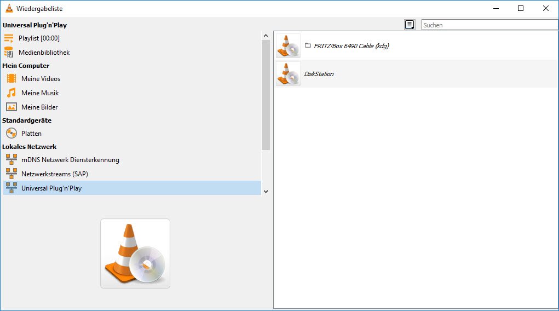Click the sidebar scrollbar thumb
Viewport: 559px width, 311px height.
(x=266, y=95)
